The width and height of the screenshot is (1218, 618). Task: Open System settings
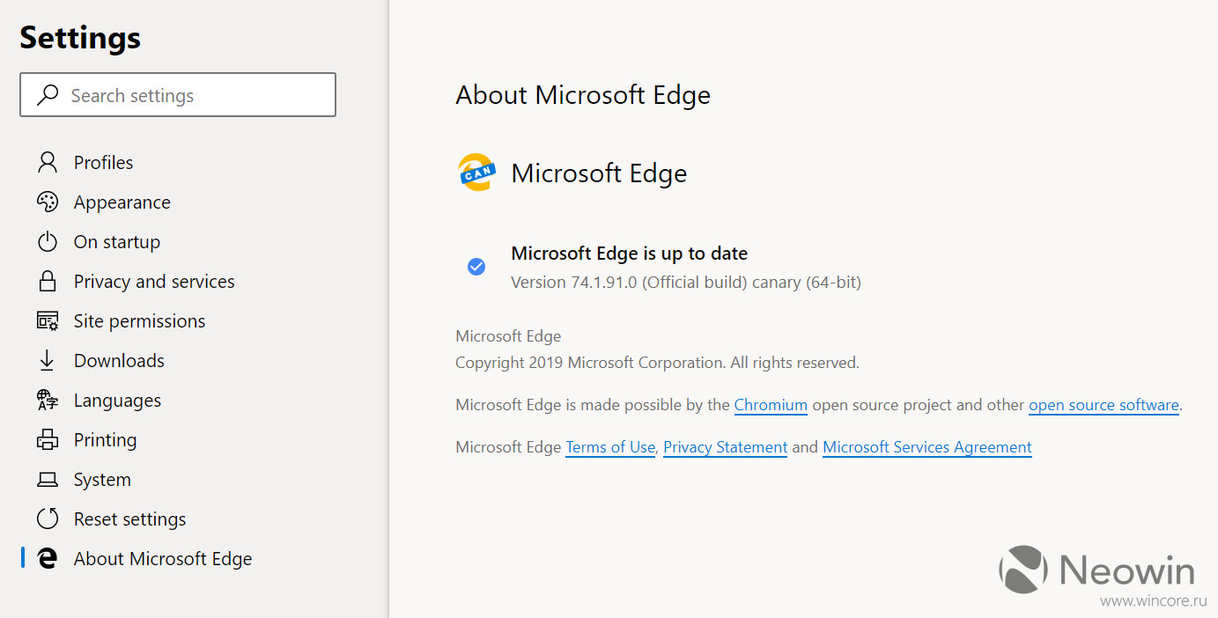click(x=102, y=479)
